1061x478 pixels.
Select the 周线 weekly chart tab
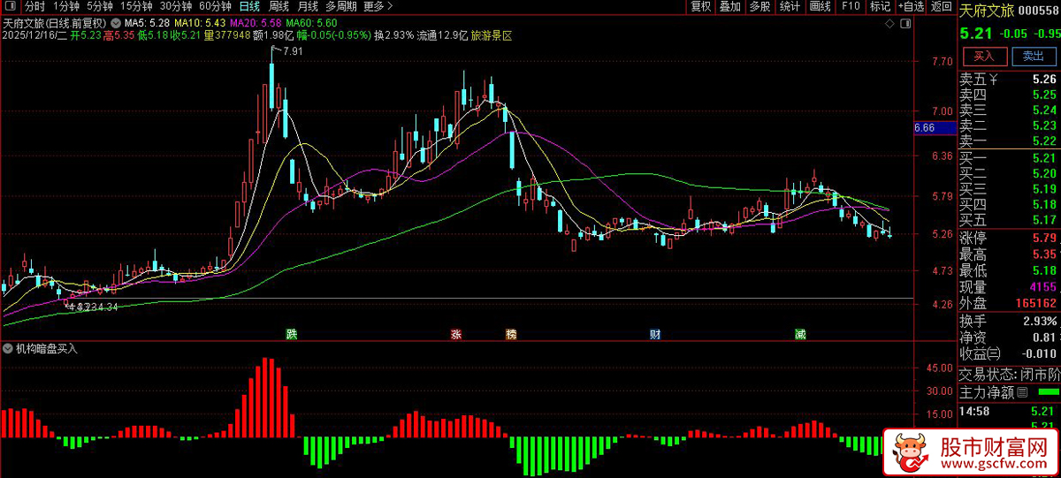279,6
